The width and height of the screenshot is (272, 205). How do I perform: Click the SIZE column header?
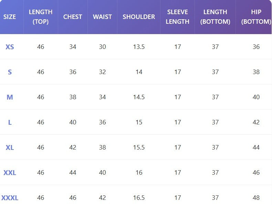click(10, 17)
